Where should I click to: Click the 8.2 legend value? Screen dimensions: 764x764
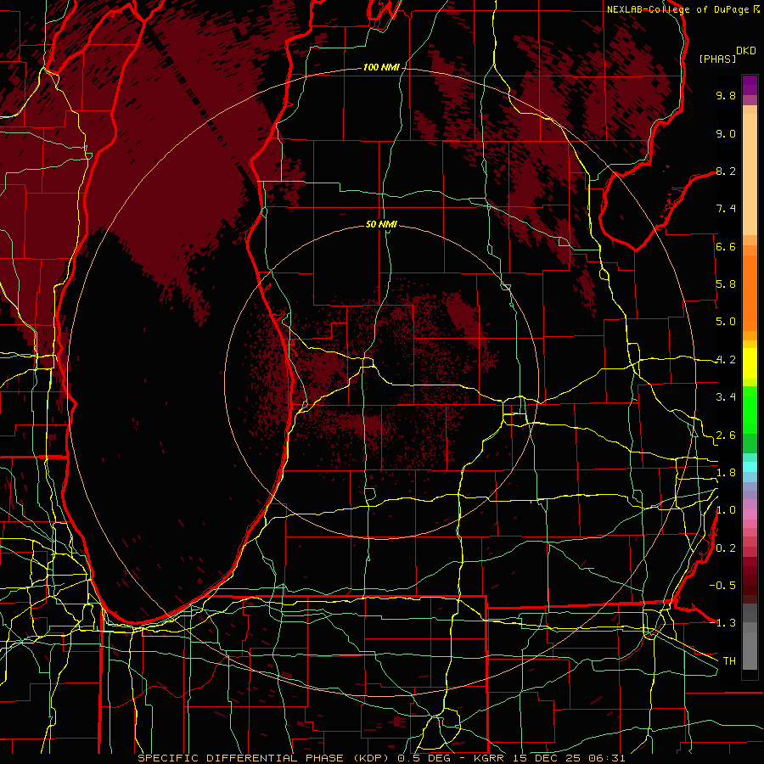point(726,171)
